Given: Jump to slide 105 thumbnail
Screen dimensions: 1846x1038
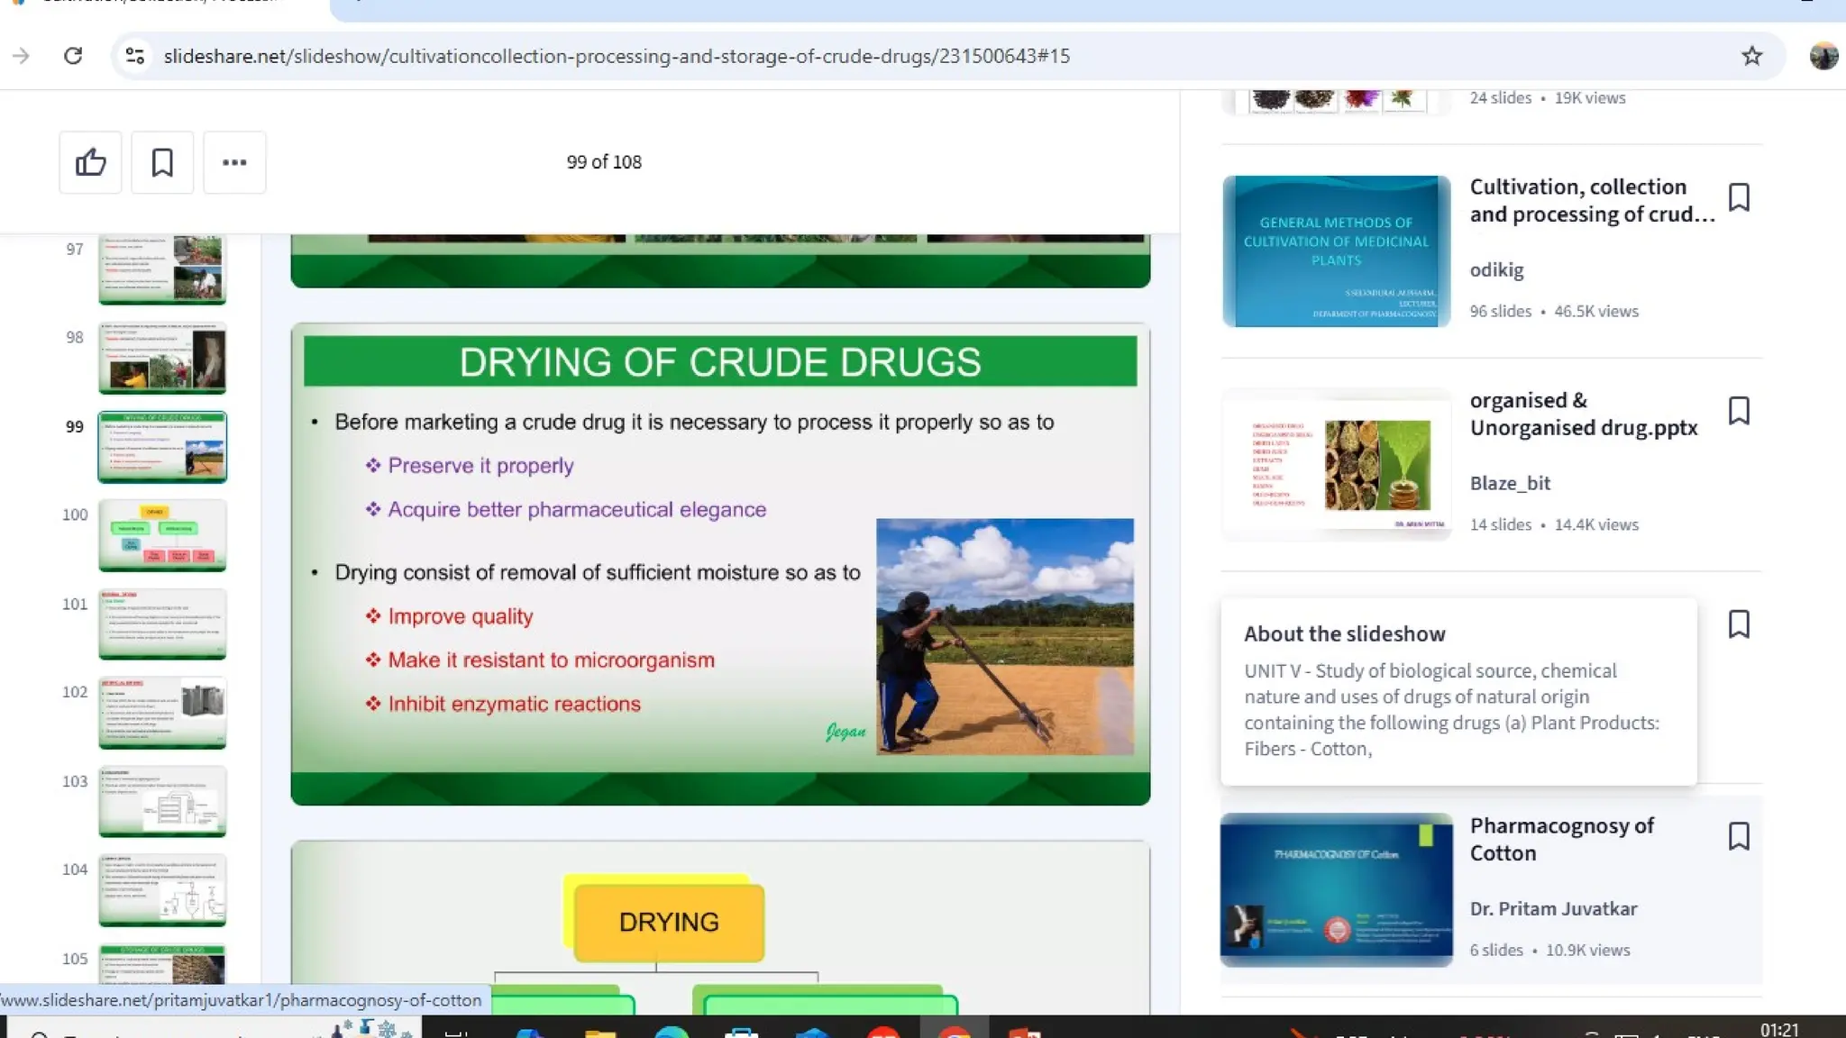Looking at the screenshot, I should [162, 964].
